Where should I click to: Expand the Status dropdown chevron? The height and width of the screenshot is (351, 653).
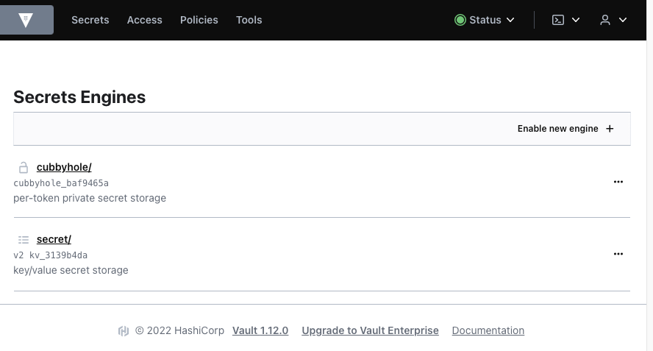(x=510, y=20)
